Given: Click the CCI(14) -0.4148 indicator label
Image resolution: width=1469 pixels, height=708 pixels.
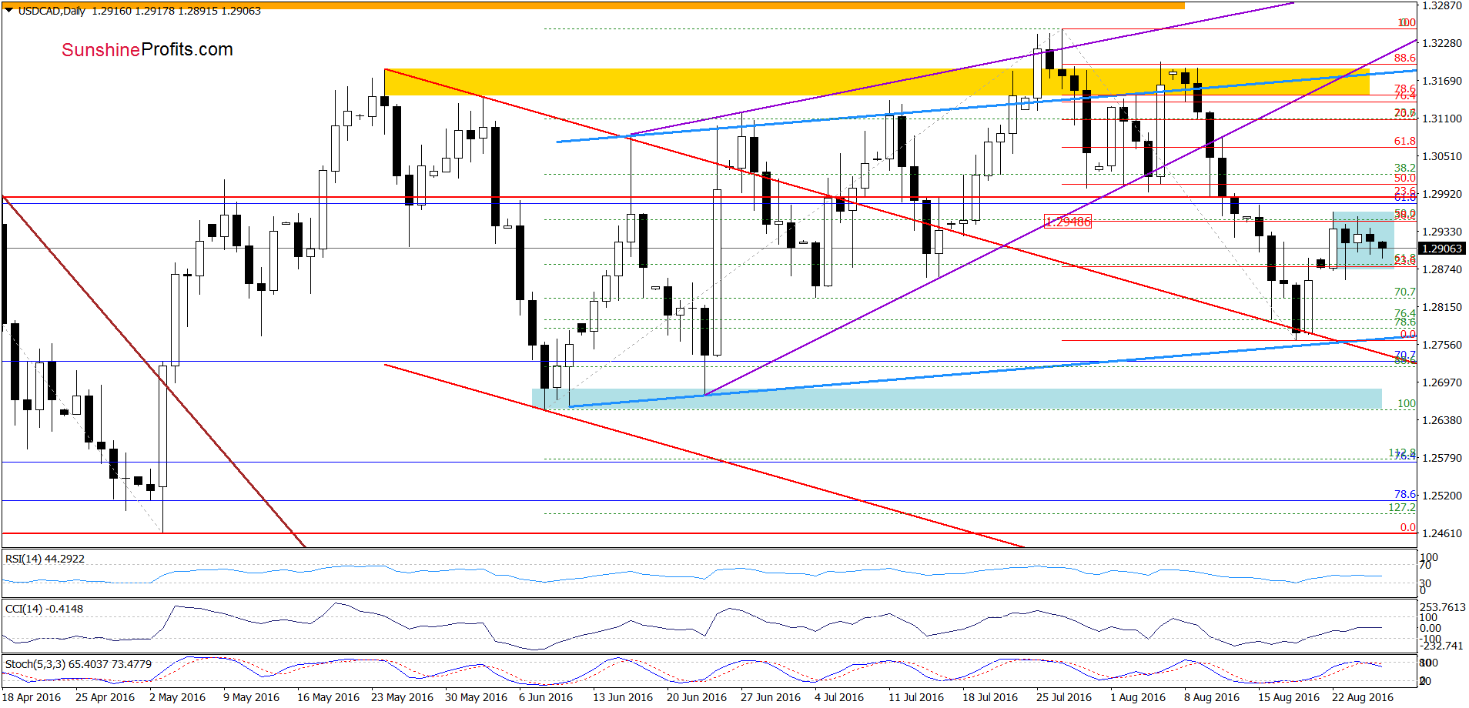Looking at the screenshot, I should (44, 609).
